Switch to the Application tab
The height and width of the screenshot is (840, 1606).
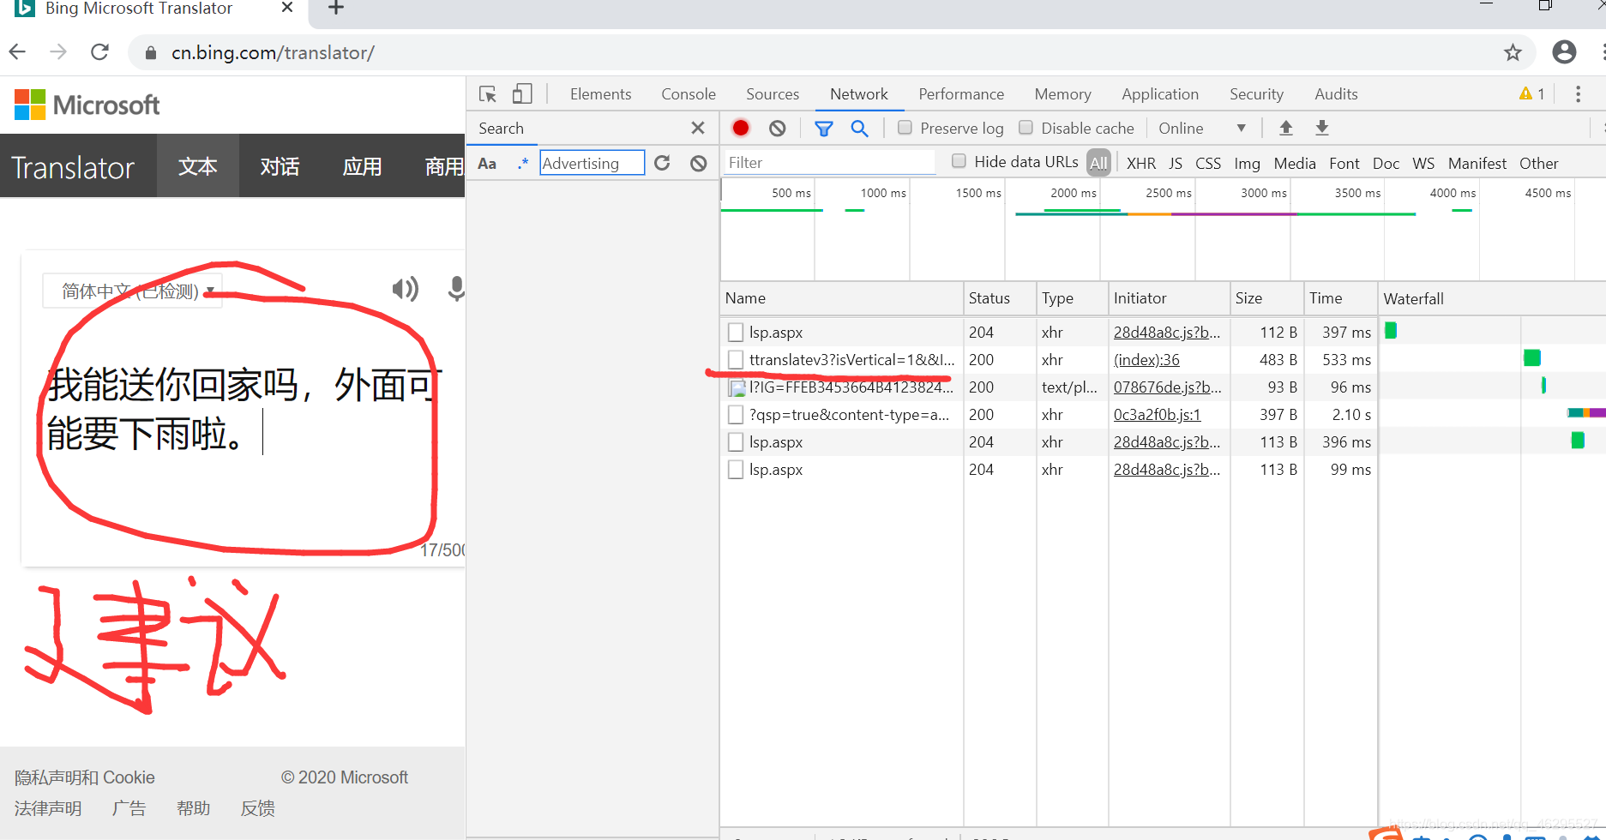pos(1160,94)
